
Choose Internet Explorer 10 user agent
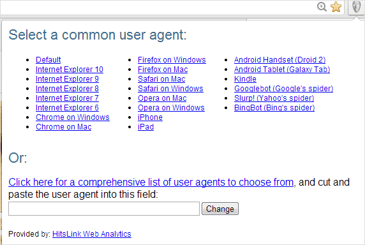click(70, 70)
